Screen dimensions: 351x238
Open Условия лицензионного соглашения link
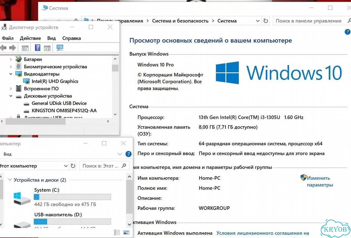(263, 233)
